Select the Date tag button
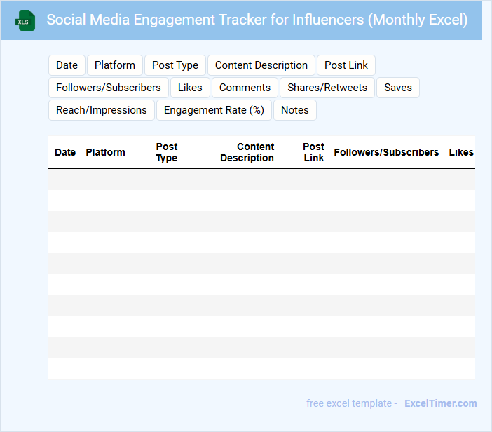492x432 pixels. (x=67, y=65)
